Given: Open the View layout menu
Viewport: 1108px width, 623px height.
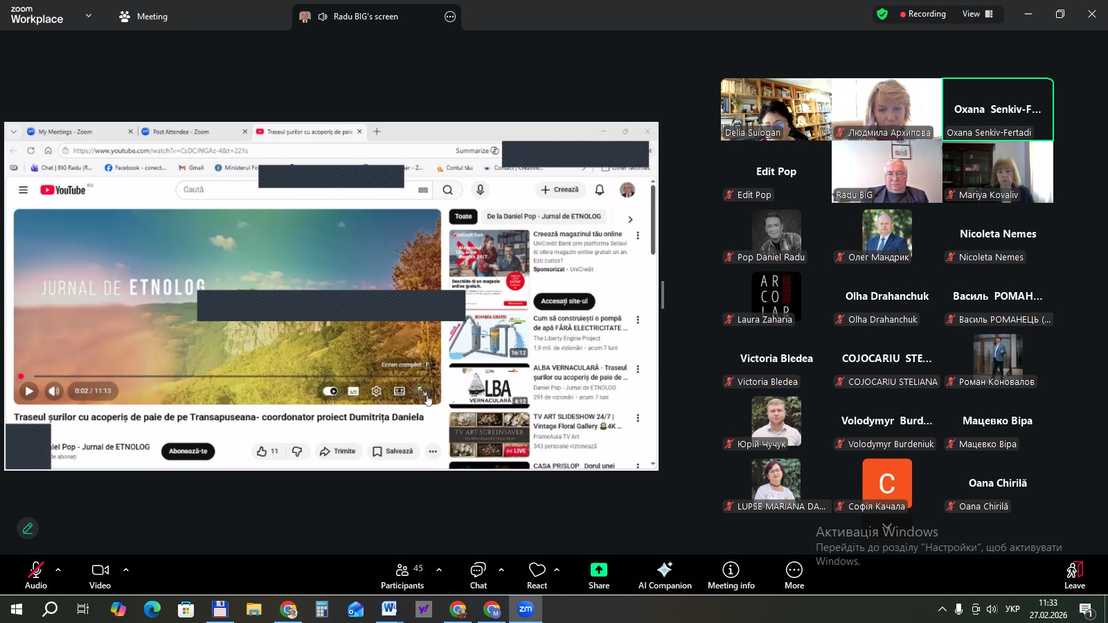Looking at the screenshot, I should tap(977, 14).
